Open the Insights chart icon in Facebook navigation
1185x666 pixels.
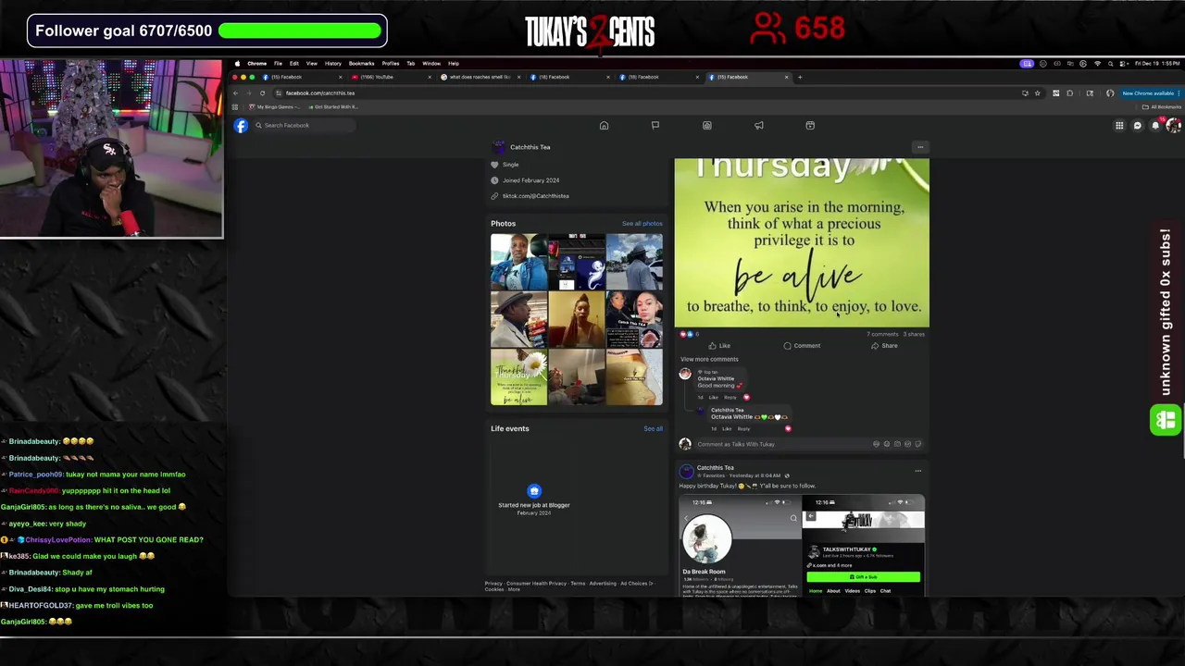pos(707,126)
